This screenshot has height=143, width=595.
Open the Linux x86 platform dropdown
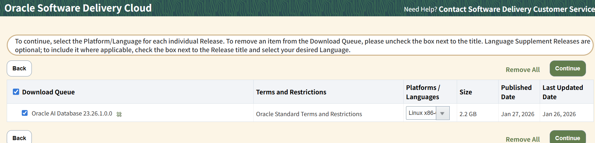tap(428, 113)
